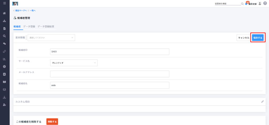
Task: Follow the 設定ページへ link
Action: point(21,11)
